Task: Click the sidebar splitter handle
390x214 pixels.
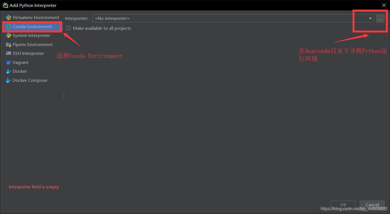Action: pyautogui.click(x=64, y=96)
